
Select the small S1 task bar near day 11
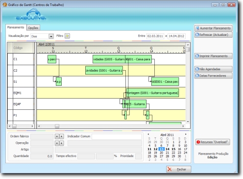point(59,81)
